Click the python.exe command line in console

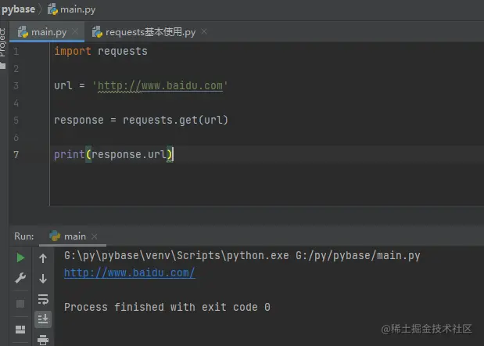242,256
